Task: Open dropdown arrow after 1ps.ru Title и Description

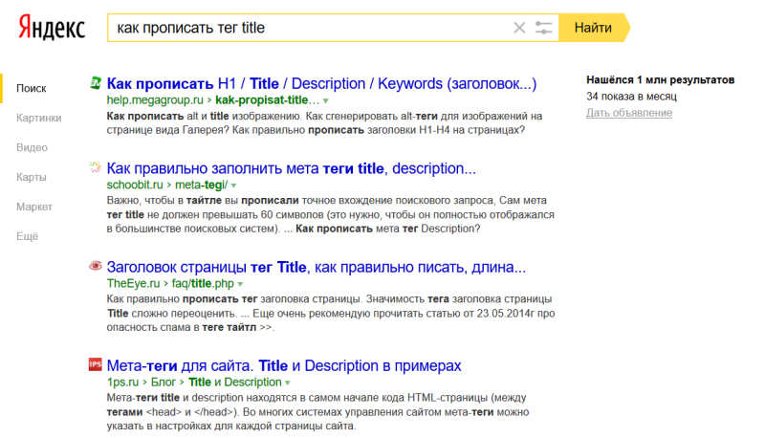Action: [x=288, y=383]
